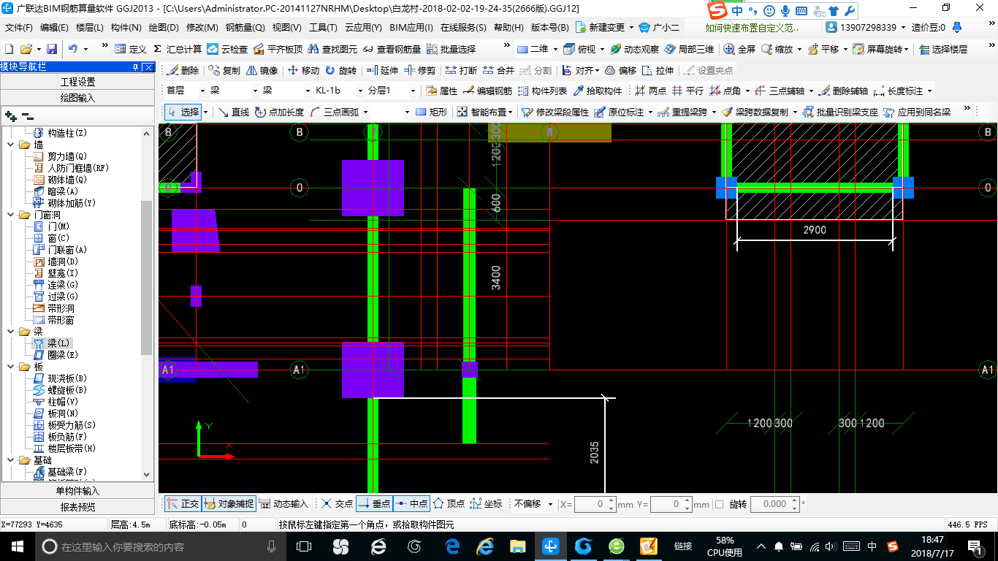Click 应用到同名梁 button

point(917,112)
